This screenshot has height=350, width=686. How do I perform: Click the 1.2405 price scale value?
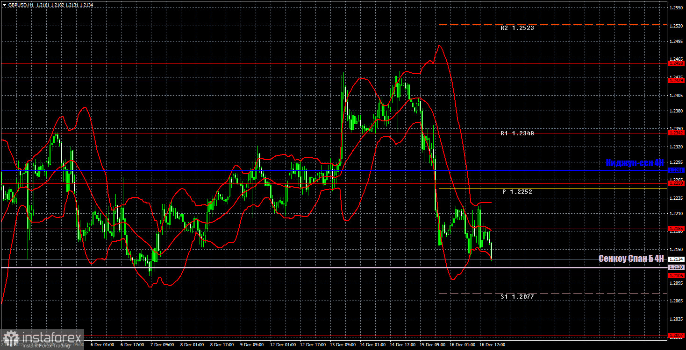pyautogui.click(x=677, y=96)
